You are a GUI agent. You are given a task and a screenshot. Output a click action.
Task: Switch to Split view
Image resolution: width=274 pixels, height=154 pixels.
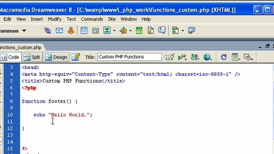point(32,57)
